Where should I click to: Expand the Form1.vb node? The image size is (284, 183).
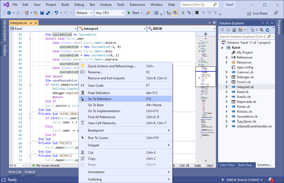pos(227,82)
